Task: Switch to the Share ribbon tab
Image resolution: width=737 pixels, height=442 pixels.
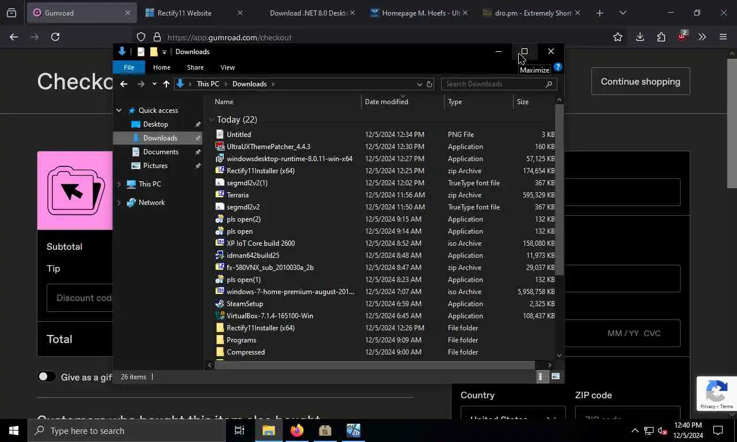Action: click(195, 67)
